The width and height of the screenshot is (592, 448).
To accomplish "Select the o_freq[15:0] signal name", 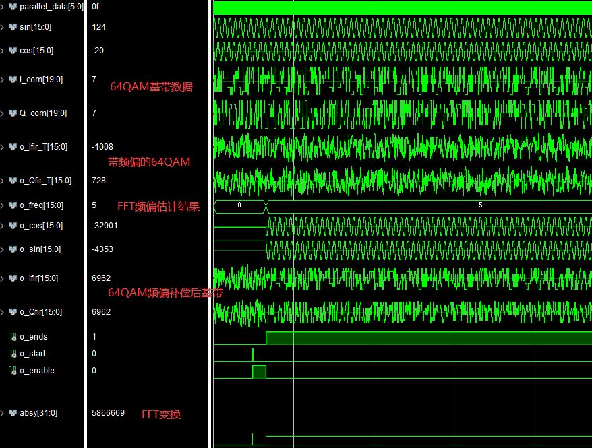I will coord(42,205).
